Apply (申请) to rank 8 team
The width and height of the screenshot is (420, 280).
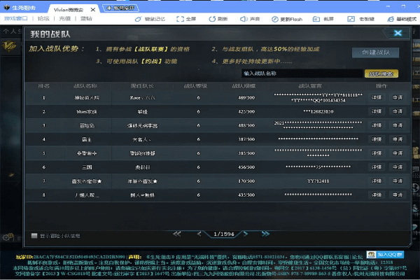[x=398, y=195]
